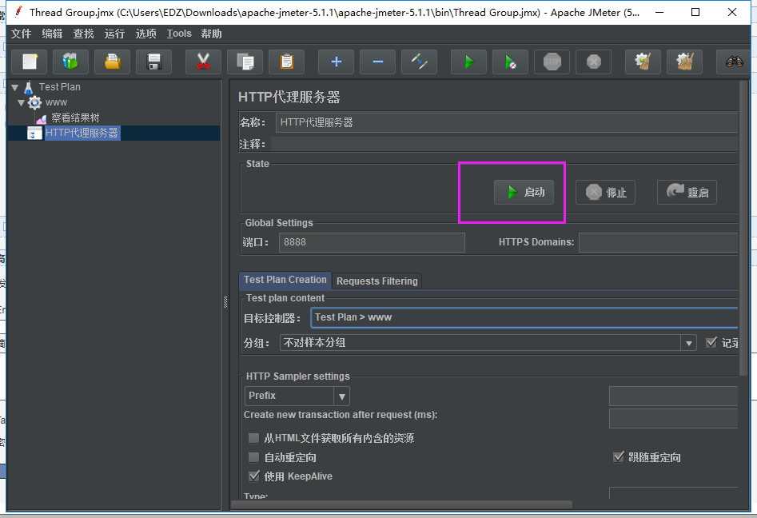Select the www tree item label

(57, 103)
